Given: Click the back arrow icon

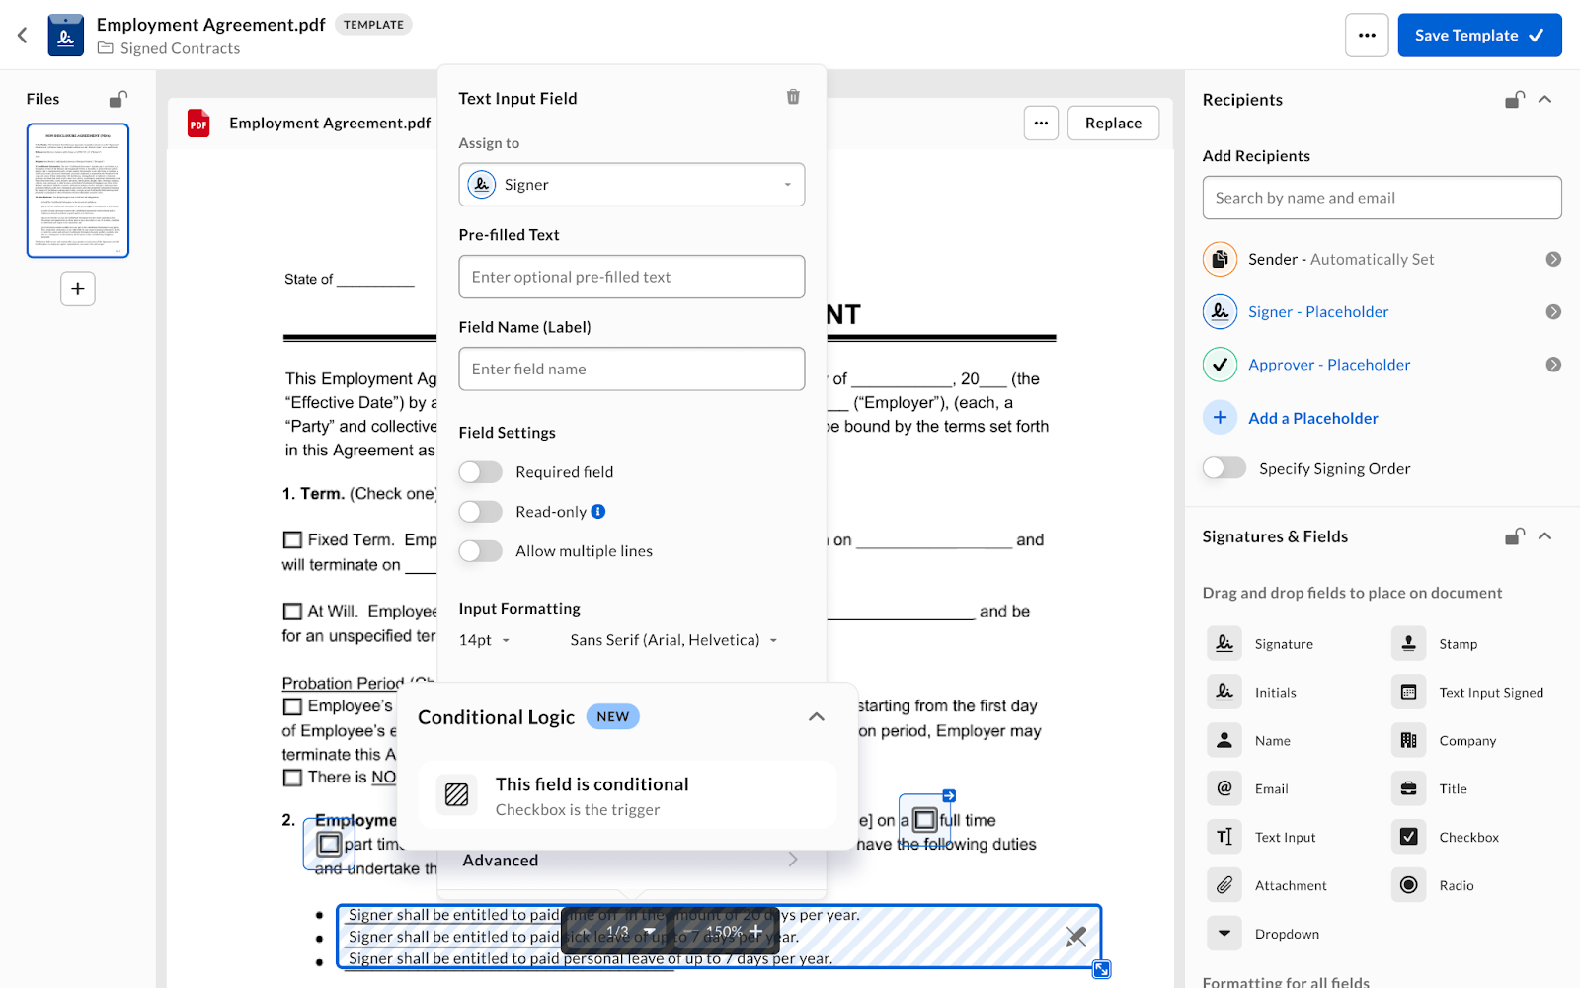Looking at the screenshot, I should pyautogui.click(x=23, y=36).
